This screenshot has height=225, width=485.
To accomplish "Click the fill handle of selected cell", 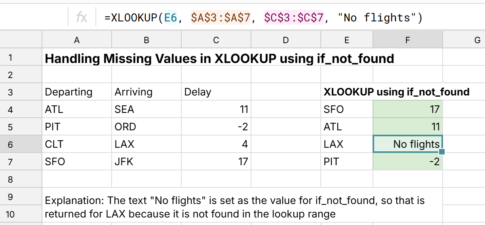I will tap(442, 152).
